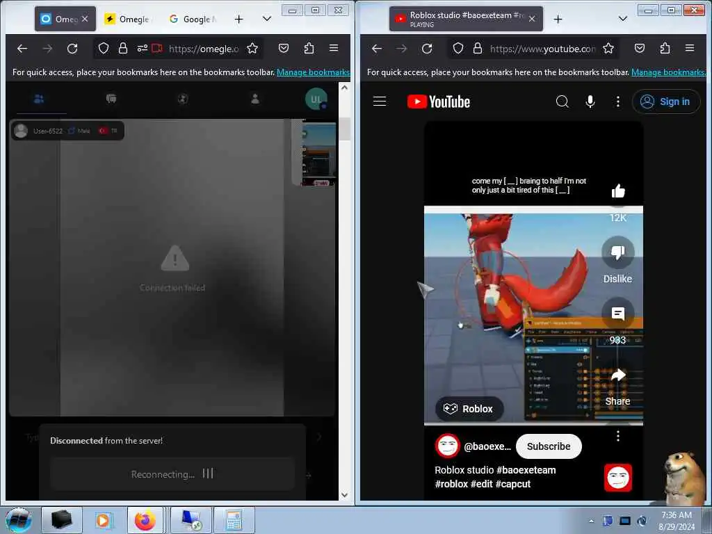
Task: Open the profile person icon in Omegle
Action: click(255, 99)
